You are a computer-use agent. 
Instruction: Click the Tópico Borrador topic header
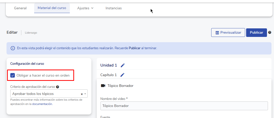(x=120, y=86)
